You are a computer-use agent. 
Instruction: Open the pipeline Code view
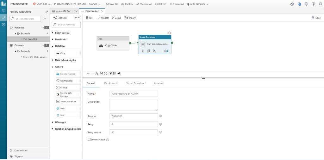tap(316, 18)
